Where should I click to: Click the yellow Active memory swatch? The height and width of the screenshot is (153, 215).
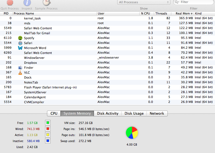click(x=48, y=135)
